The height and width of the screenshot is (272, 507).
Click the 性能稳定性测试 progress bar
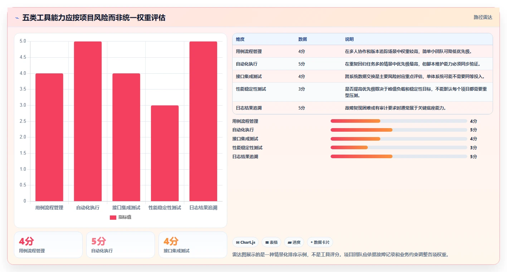click(399, 147)
